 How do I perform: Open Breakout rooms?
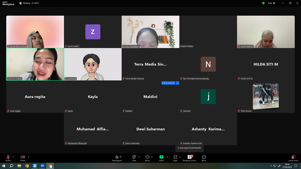(x=190, y=158)
